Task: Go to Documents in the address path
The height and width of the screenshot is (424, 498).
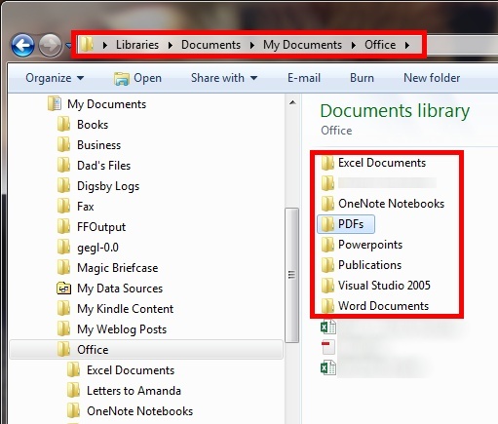Action: [211, 45]
